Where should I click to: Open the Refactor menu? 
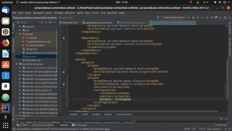tap(70, 13)
